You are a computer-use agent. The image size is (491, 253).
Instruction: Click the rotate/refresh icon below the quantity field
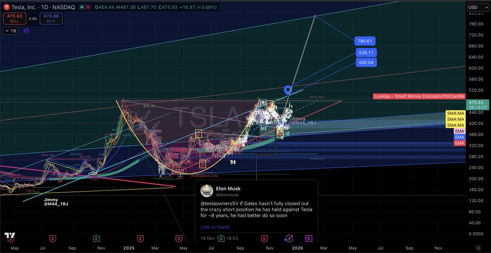pos(26,31)
